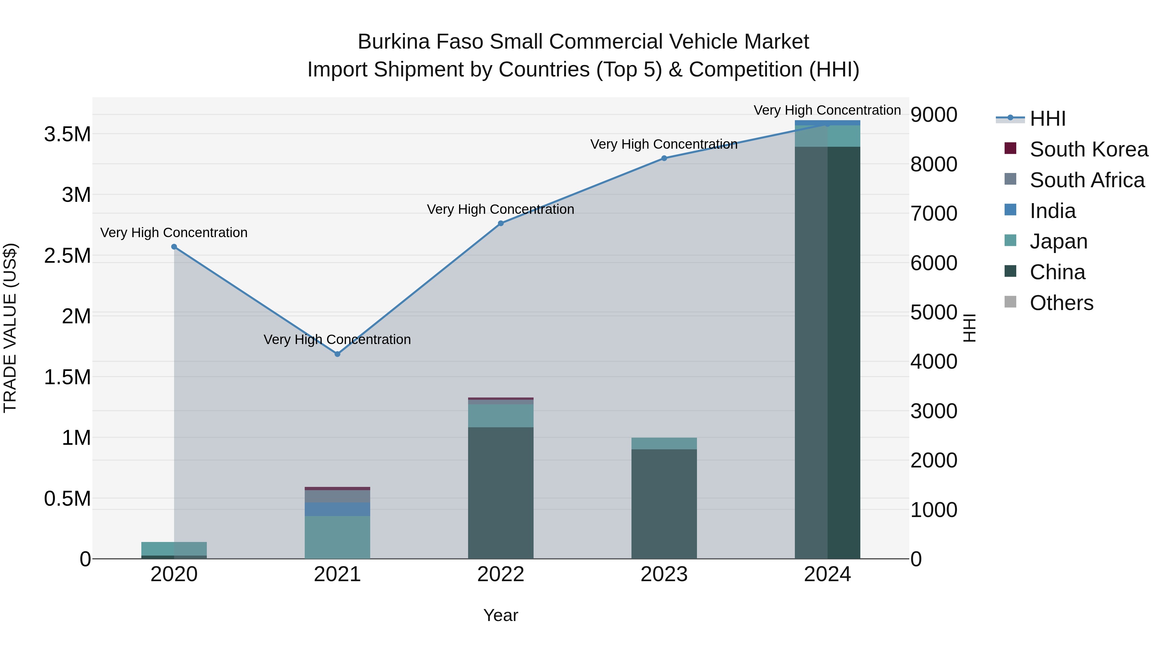
Task: Click the Japan segment of the 2020 bar
Action: coord(174,549)
